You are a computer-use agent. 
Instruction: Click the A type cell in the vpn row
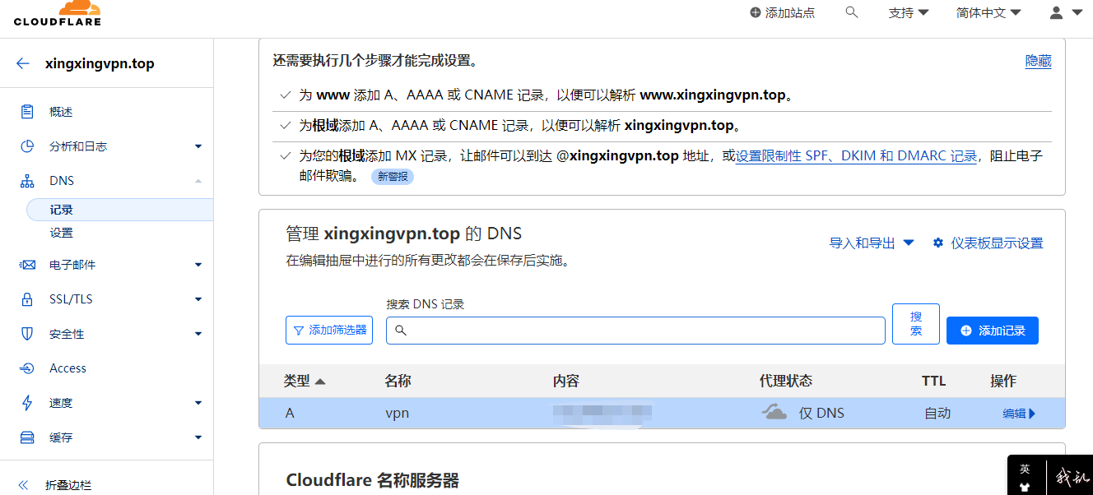(290, 413)
